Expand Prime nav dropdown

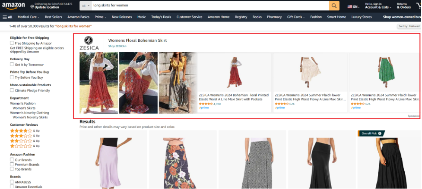[100, 17]
